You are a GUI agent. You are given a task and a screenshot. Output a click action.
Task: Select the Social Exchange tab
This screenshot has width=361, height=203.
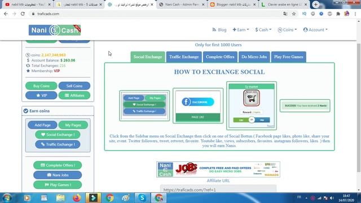(x=148, y=57)
